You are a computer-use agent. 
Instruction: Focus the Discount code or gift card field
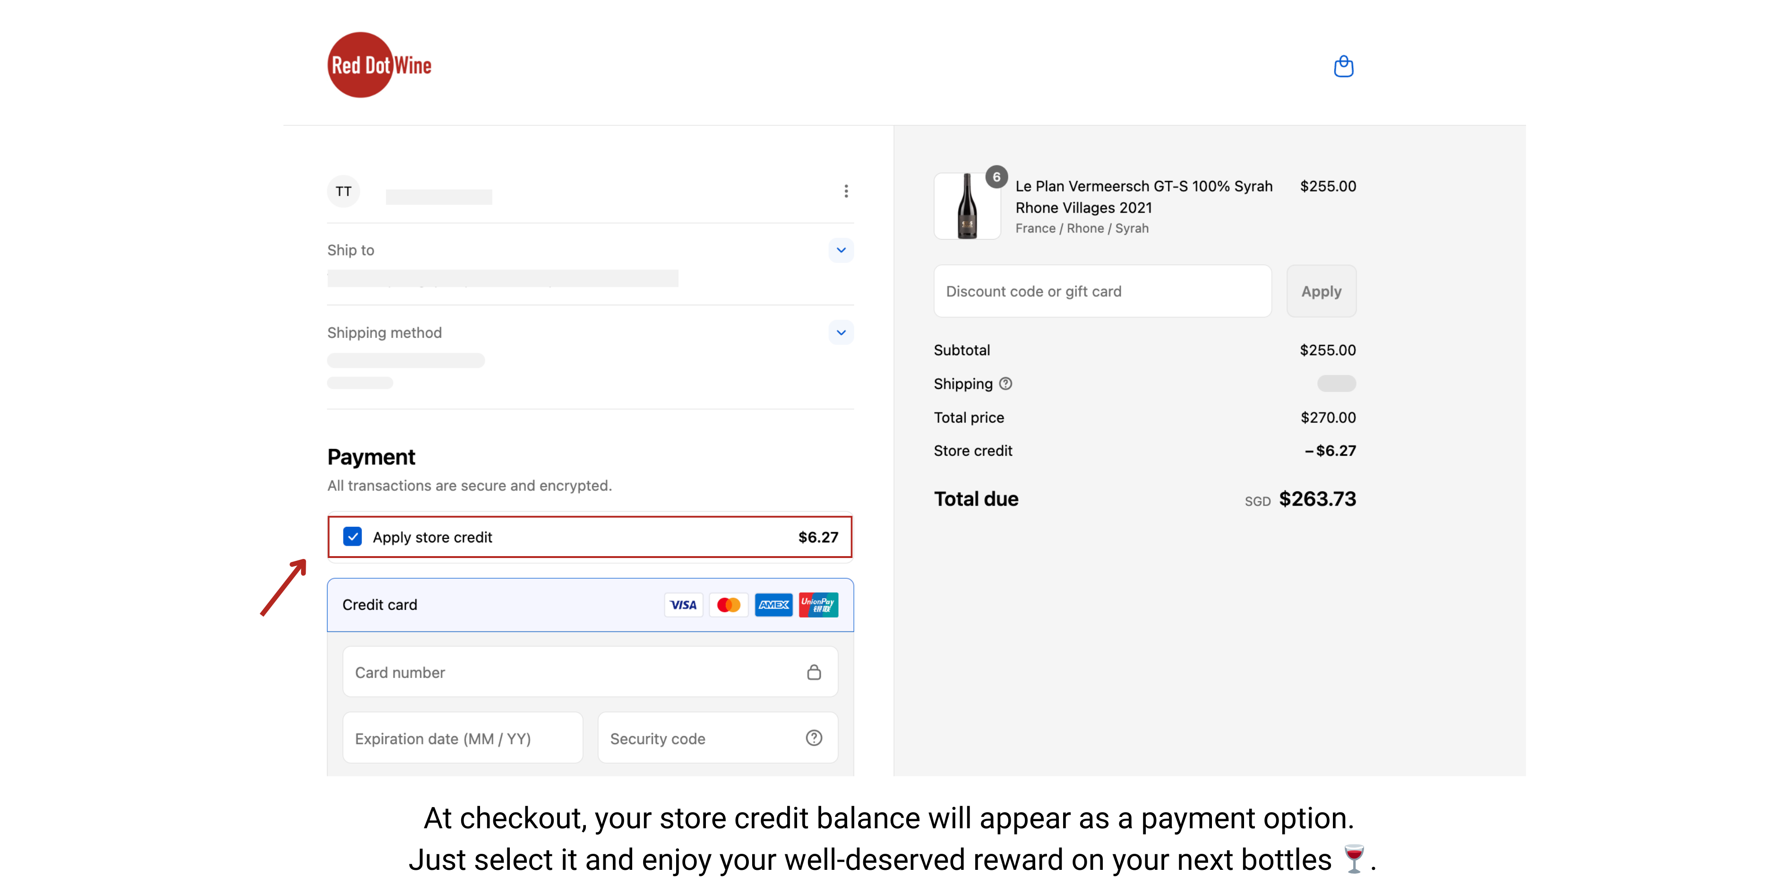point(1102,291)
